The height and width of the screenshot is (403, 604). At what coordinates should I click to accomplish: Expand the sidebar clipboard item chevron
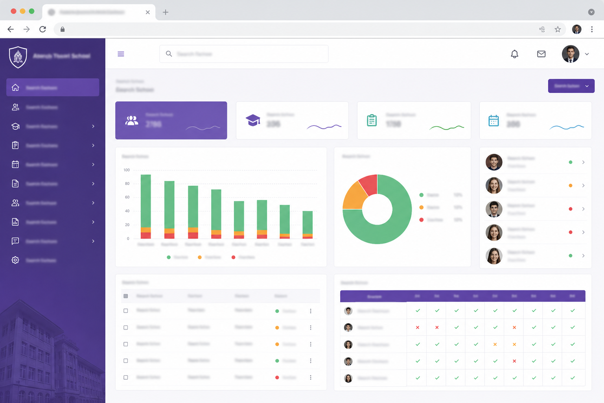coord(93,145)
